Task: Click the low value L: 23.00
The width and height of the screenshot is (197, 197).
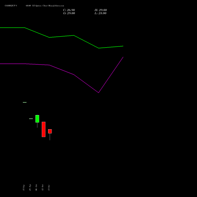Action: (100, 13)
